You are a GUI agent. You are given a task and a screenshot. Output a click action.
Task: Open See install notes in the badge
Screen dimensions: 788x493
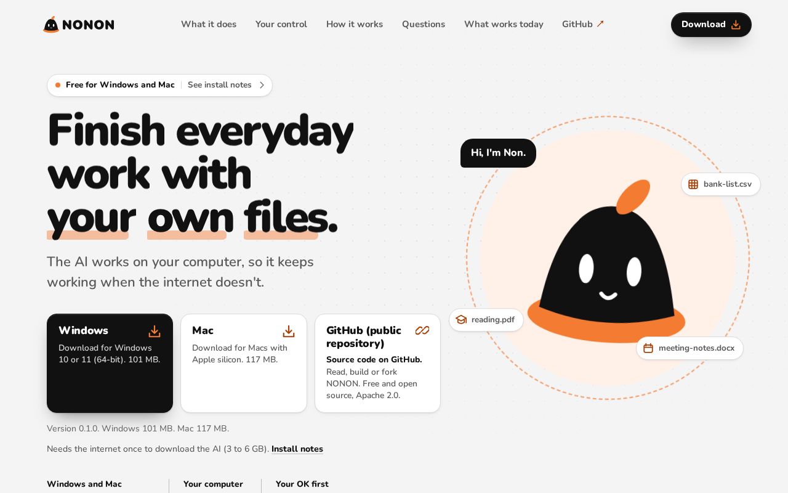coord(220,85)
